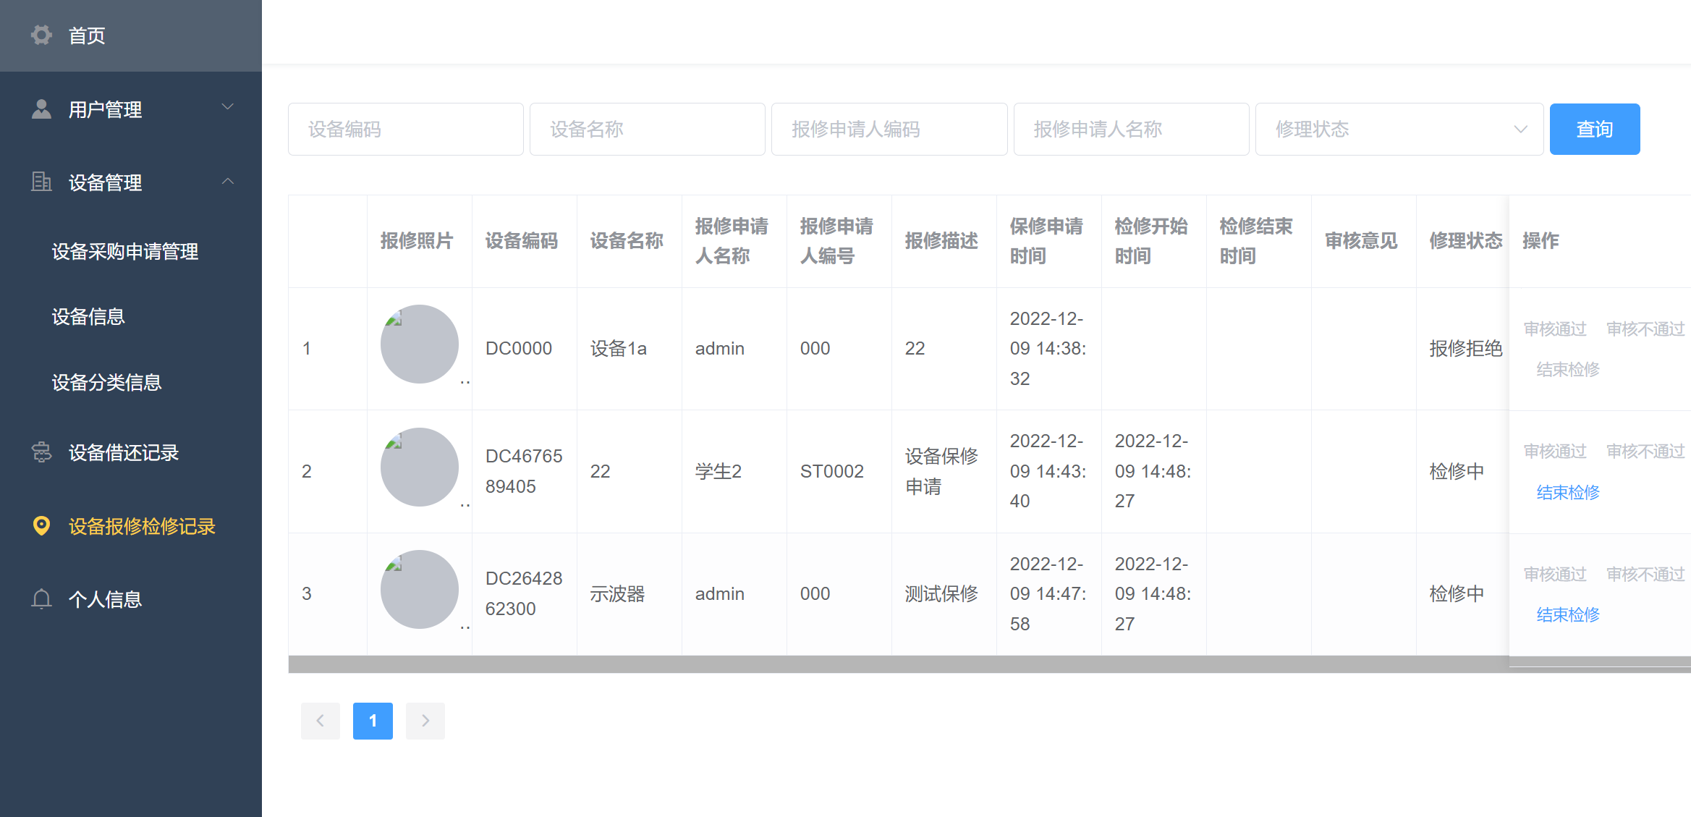Click the 查询 search button

(1594, 129)
